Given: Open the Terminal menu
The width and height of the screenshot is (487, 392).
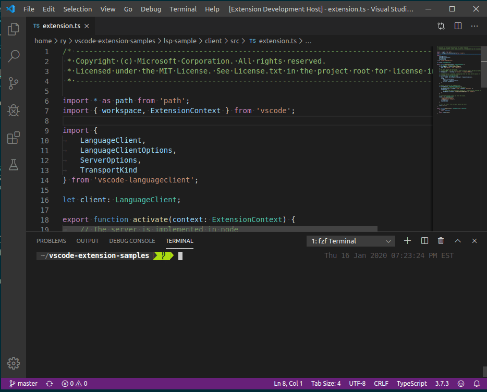Looking at the screenshot, I should [x=183, y=9].
